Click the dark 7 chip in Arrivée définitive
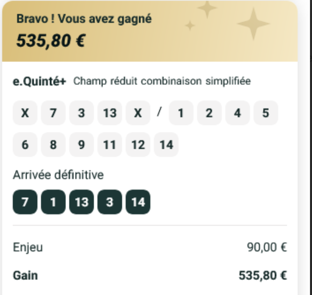The image size is (312, 295). 25,203
